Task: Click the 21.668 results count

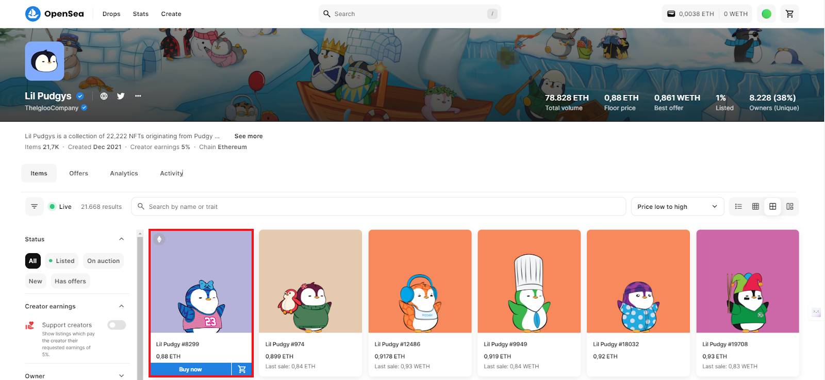Action: pos(101,207)
